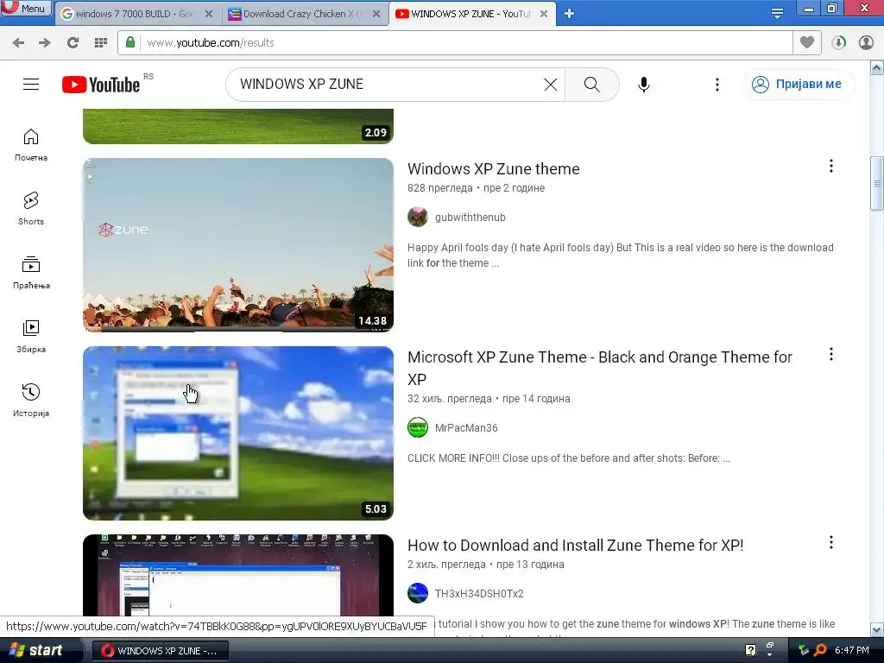Open a new tab with plus button

pyautogui.click(x=570, y=14)
